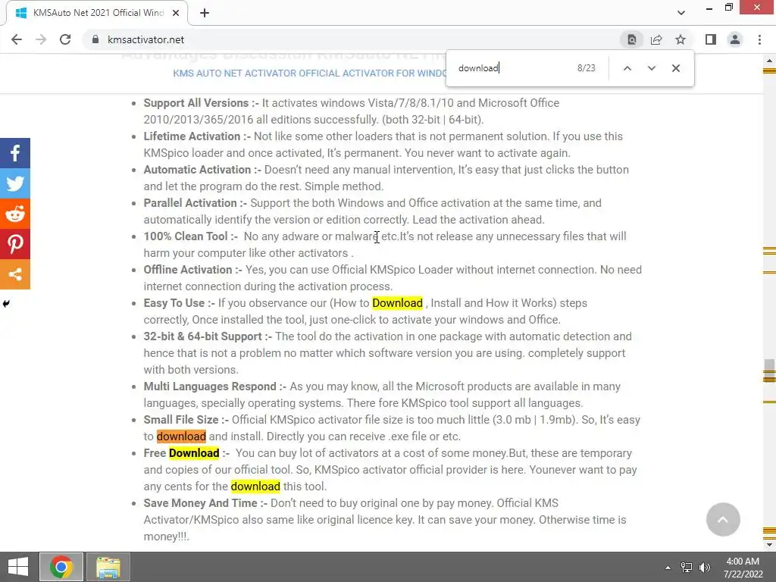Click 'Download' in Free Download heading
Viewport: 776px width, 582px height.
[194, 453]
